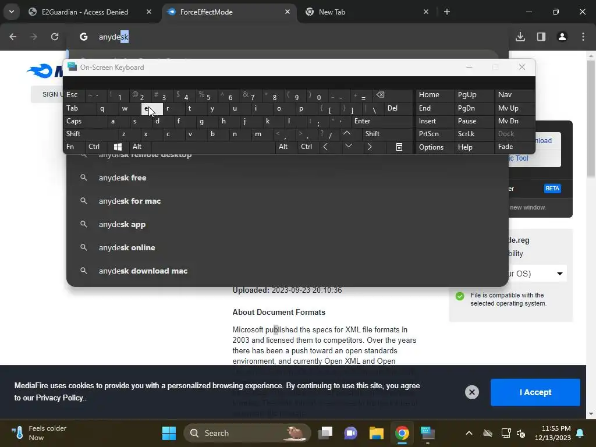The height and width of the screenshot is (447, 596).
Task: Reload the page with the refresh icon
Action: (55, 37)
